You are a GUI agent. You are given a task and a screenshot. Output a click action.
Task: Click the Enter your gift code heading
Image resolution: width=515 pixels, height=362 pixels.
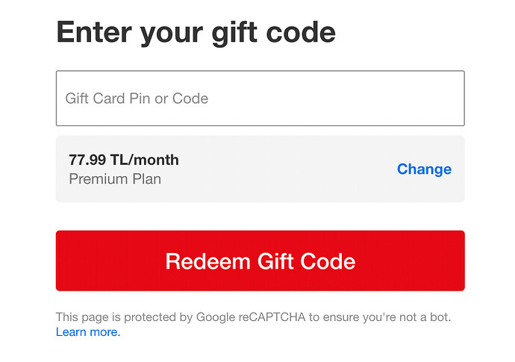point(196,33)
